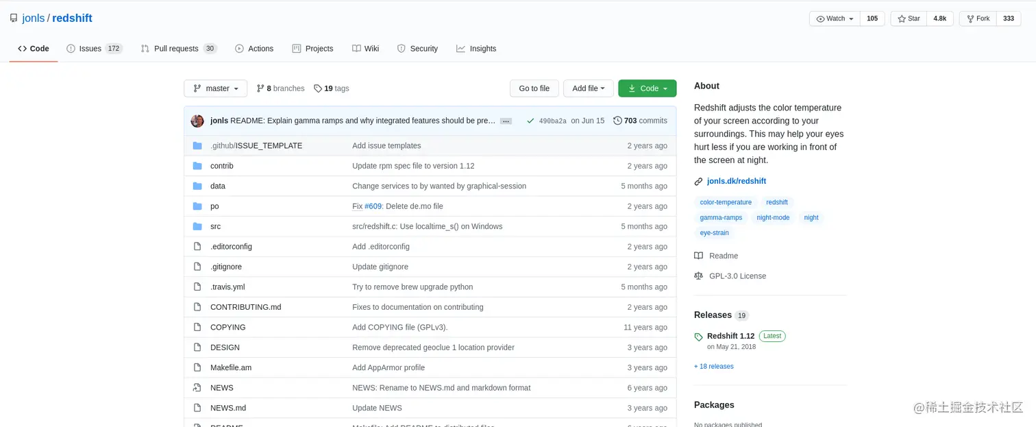
Task: Open commit message 'Add AppArmor profile'
Action: coord(388,368)
